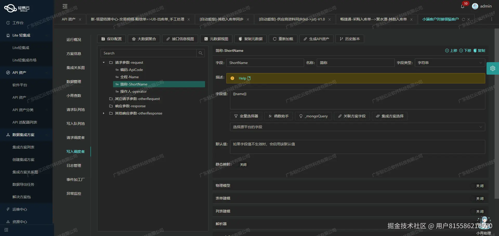Open the notification bell with badge 10
499x236 pixels.
click(463, 6)
